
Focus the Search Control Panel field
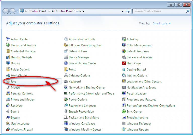point(160,11)
